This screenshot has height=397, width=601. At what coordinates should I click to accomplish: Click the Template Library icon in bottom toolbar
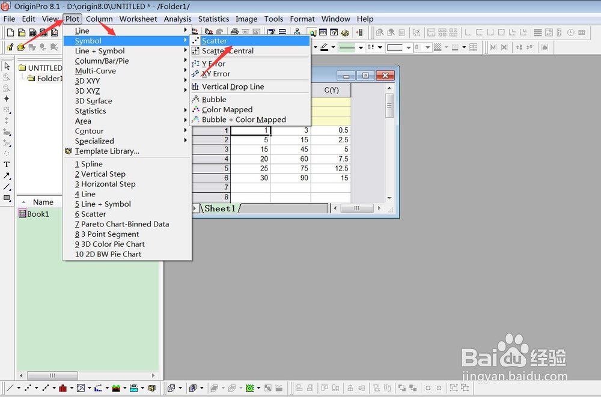point(152,388)
